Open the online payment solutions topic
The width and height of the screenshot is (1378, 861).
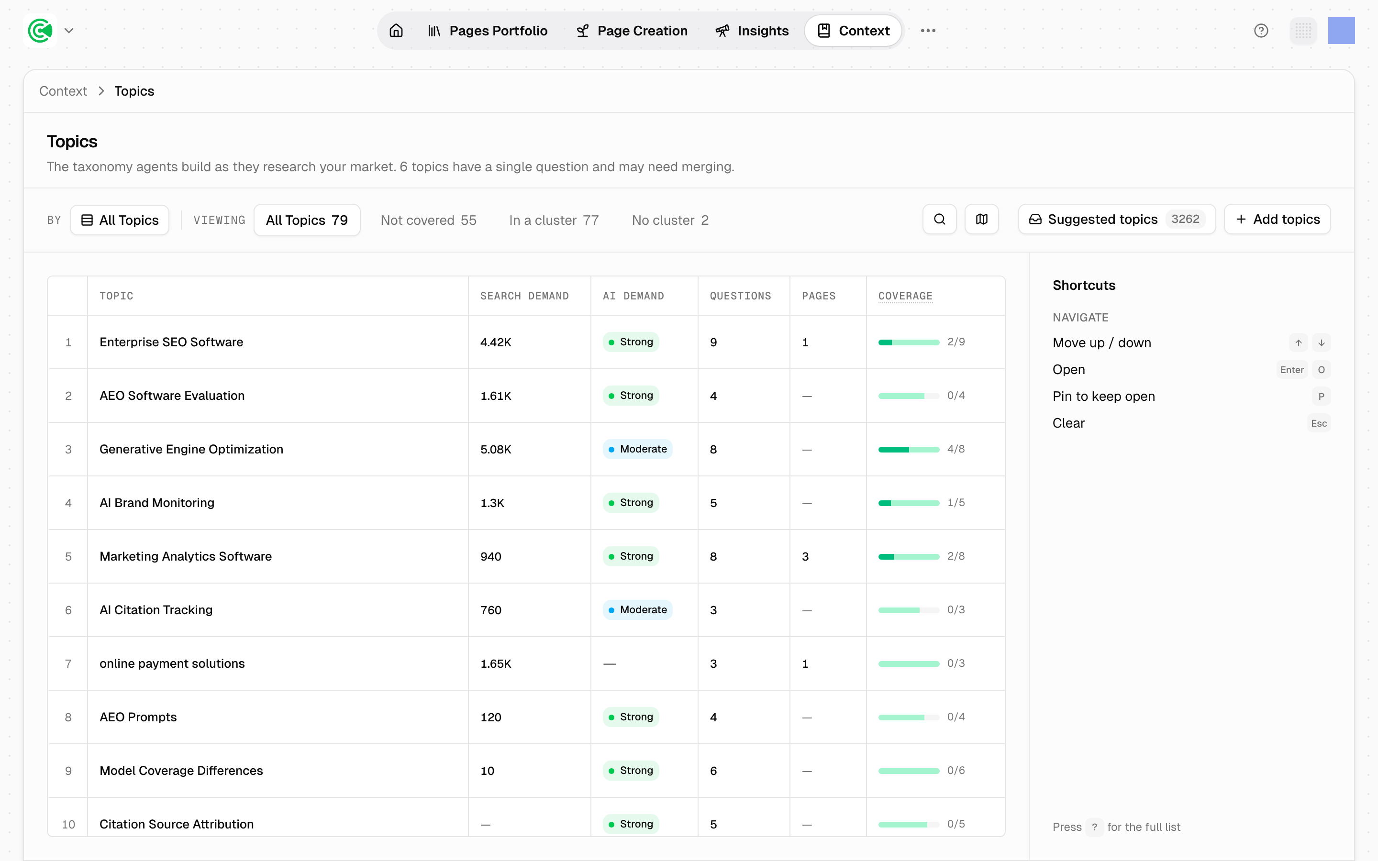172,663
